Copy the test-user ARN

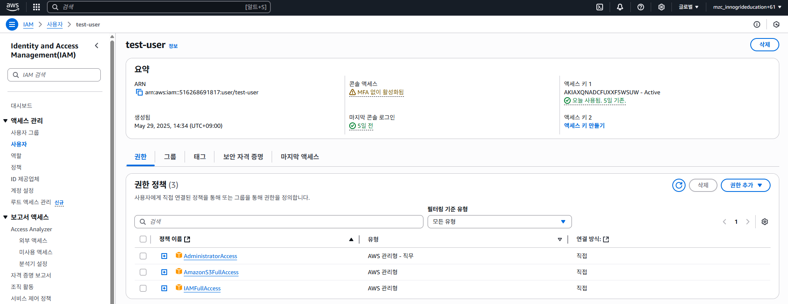coord(139,92)
